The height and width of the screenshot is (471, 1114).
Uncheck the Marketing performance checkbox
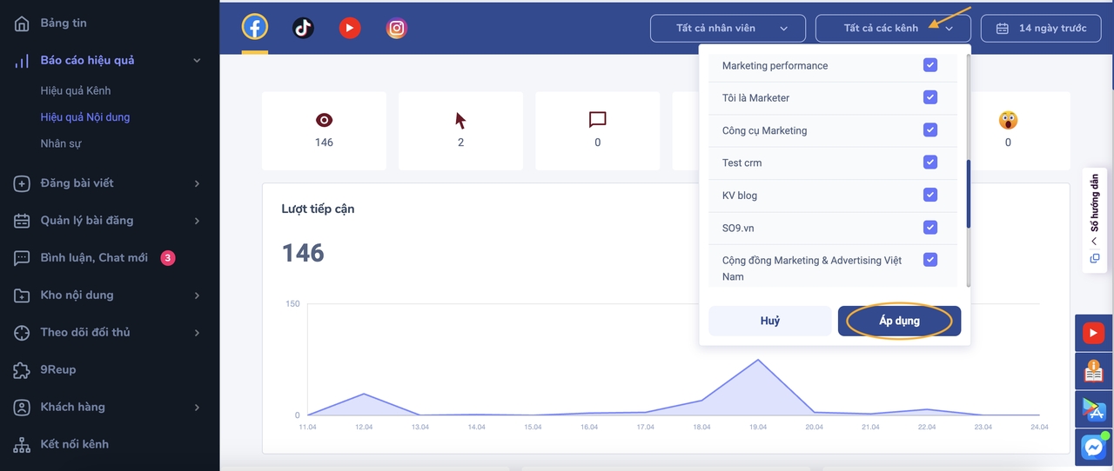click(930, 65)
